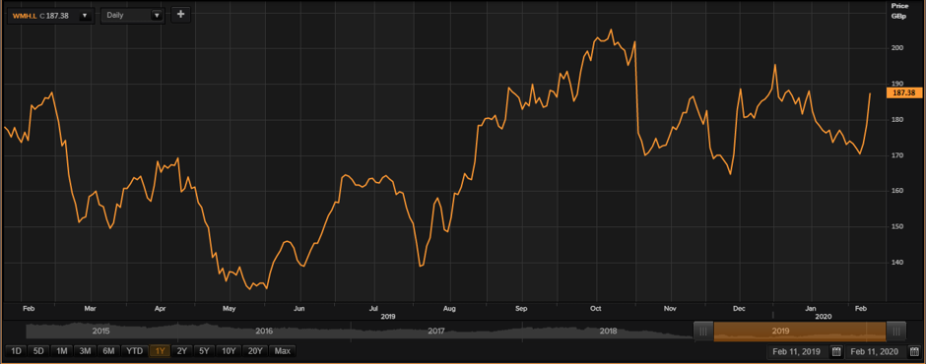
Task: Select the 1D time range
Action: 16,351
